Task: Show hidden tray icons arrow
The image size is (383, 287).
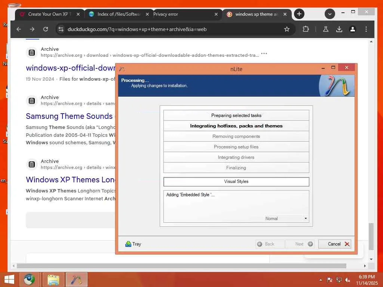Action: [x=321, y=280]
